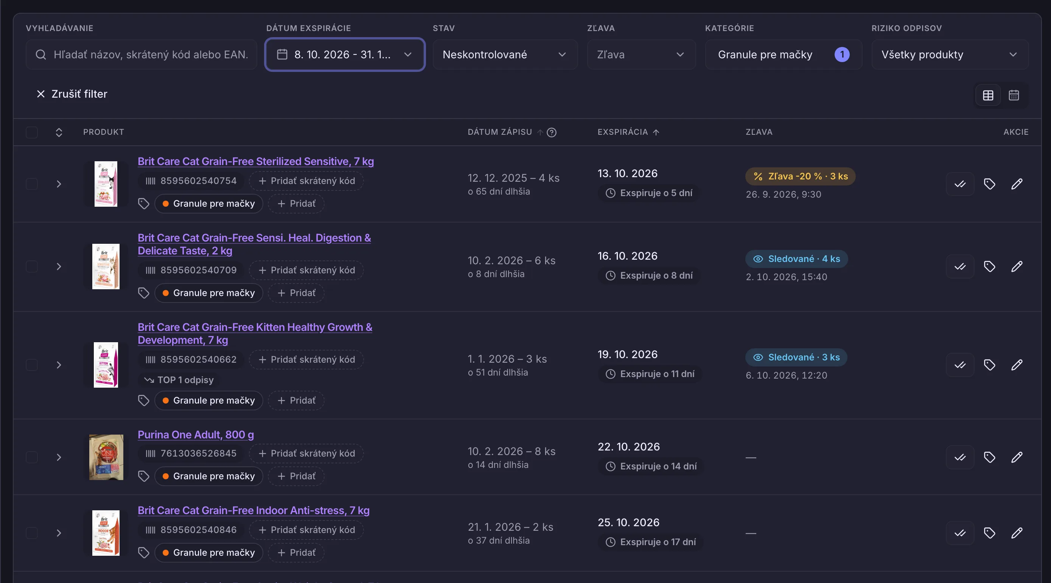Open discount tag for Sterilized Sensitive row

click(989, 184)
